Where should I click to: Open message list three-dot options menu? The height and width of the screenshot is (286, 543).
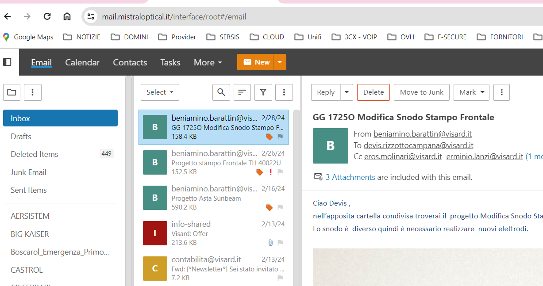(284, 92)
